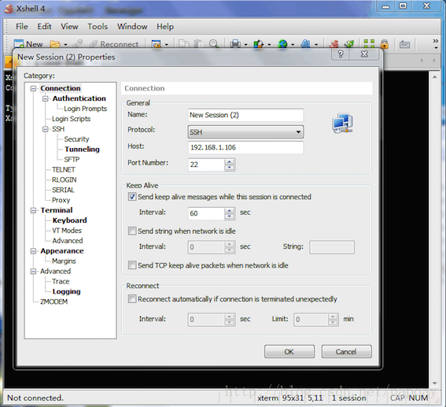Open dropdown arrow beside the globe icon
Screen dimensions: 446x407
pyautogui.click(x=293, y=44)
